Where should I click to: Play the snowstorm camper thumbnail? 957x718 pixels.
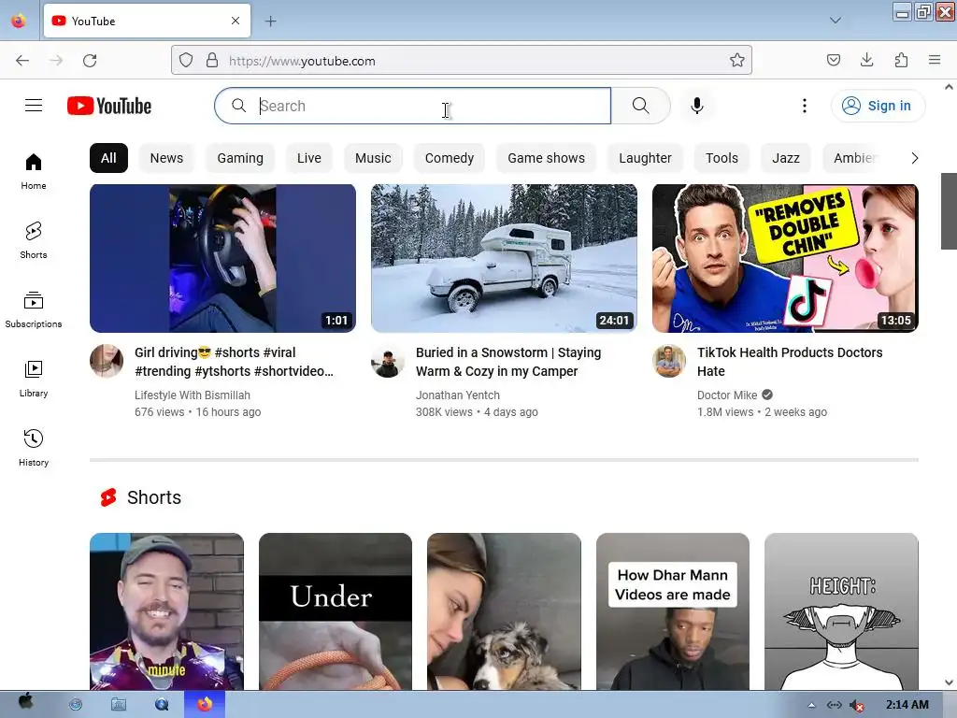point(504,258)
